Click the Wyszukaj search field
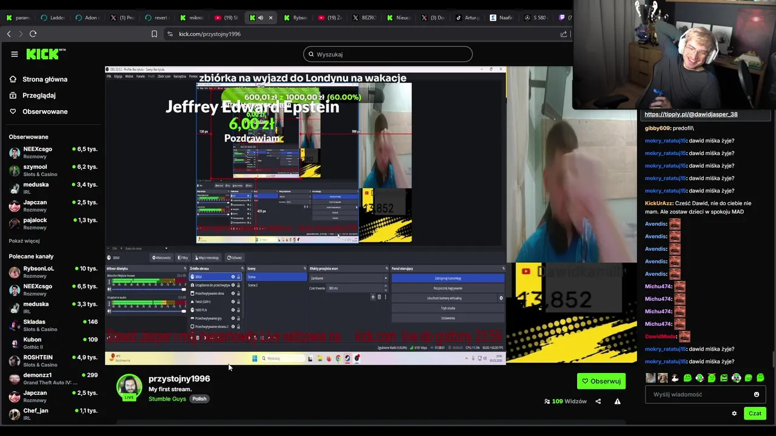 tap(388, 54)
